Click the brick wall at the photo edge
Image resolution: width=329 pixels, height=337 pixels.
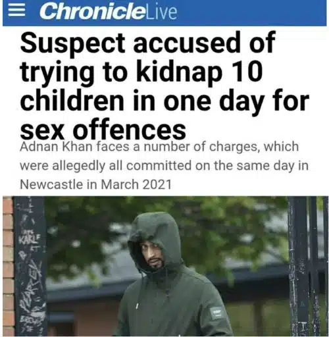tap(8, 267)
